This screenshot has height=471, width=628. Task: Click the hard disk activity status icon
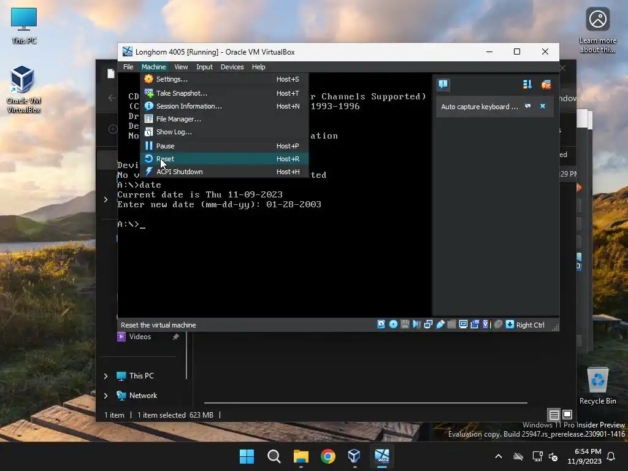tap(381, 324)
